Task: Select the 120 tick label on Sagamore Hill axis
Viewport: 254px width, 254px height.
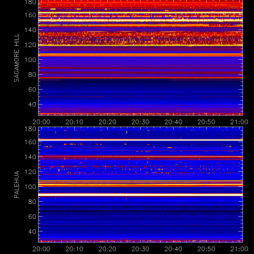Action: pyautogui.click(x=30, y=45)
